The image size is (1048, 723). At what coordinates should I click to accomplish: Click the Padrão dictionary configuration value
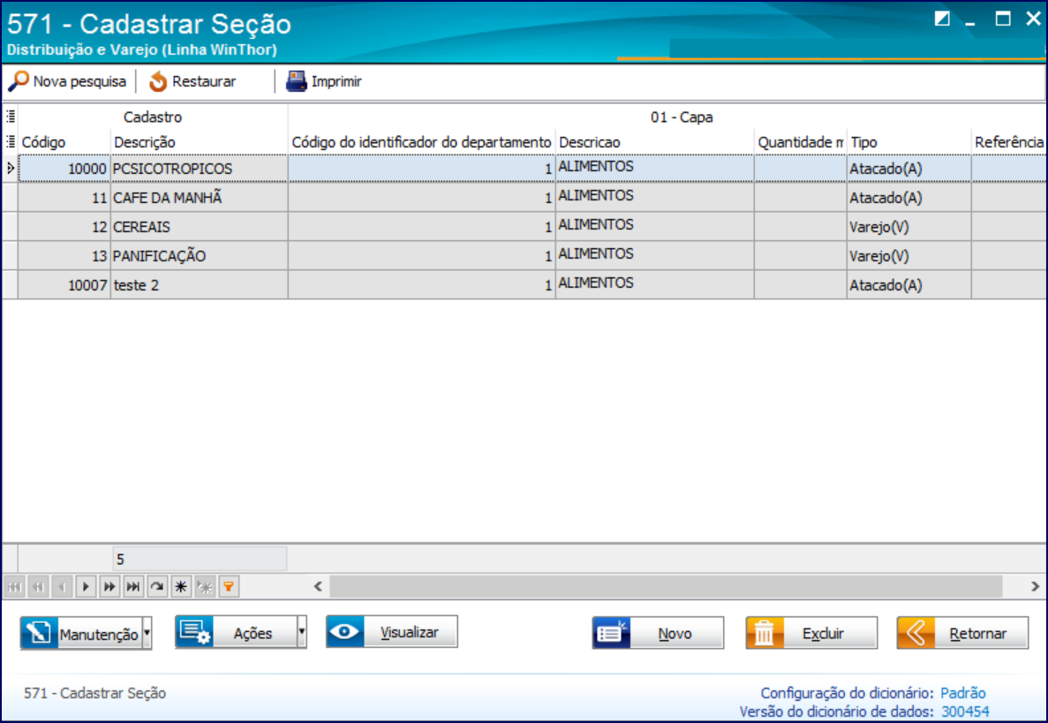click(x=962, y=693)
